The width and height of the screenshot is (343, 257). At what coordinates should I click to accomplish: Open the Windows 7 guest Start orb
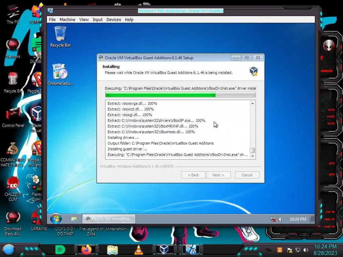pyautogui.click(x=56, y=218)
